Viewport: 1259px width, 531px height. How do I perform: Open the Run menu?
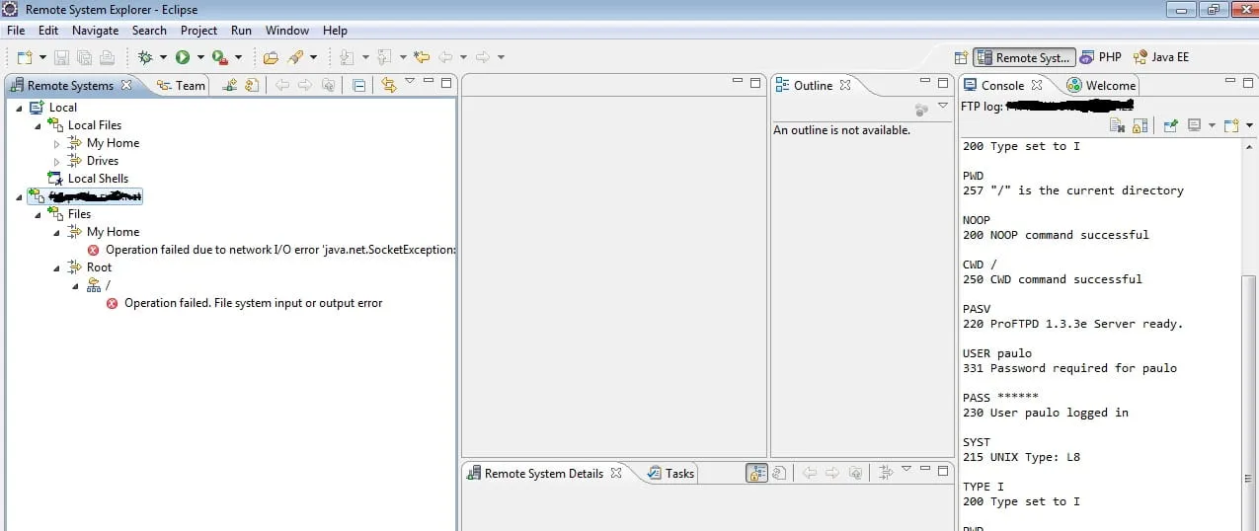coord(241,31)
